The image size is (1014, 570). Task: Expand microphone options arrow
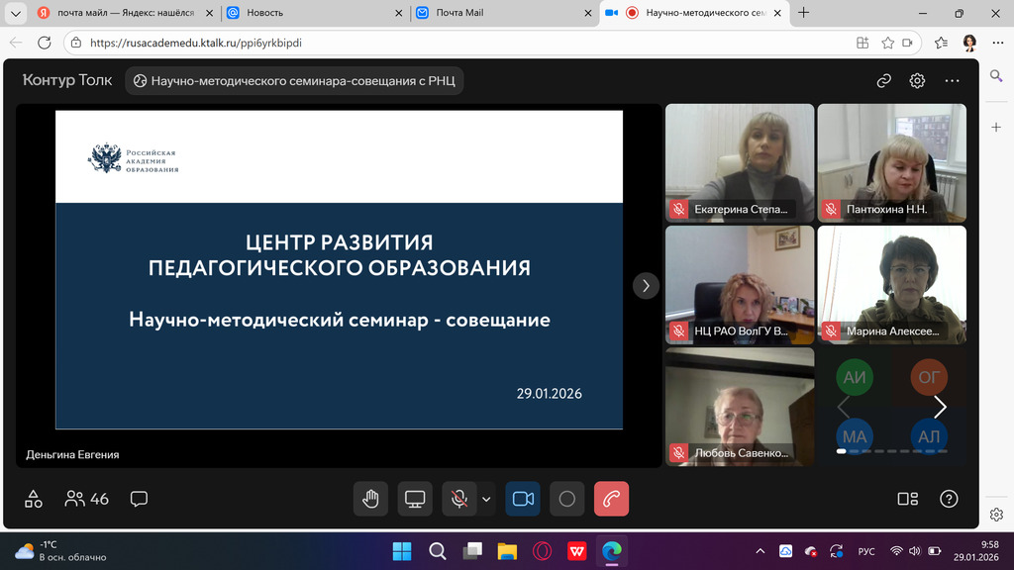click(486, 499)
